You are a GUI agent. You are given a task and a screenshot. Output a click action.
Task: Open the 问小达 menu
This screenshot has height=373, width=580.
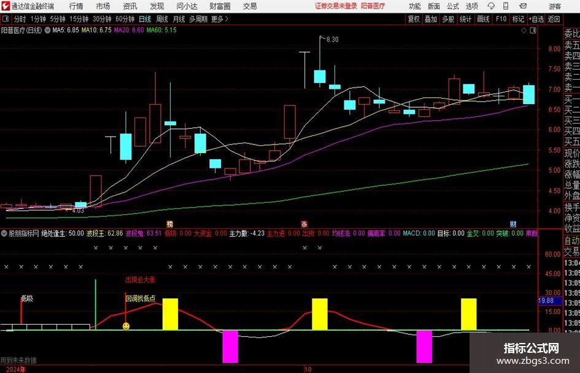(187, 6)
